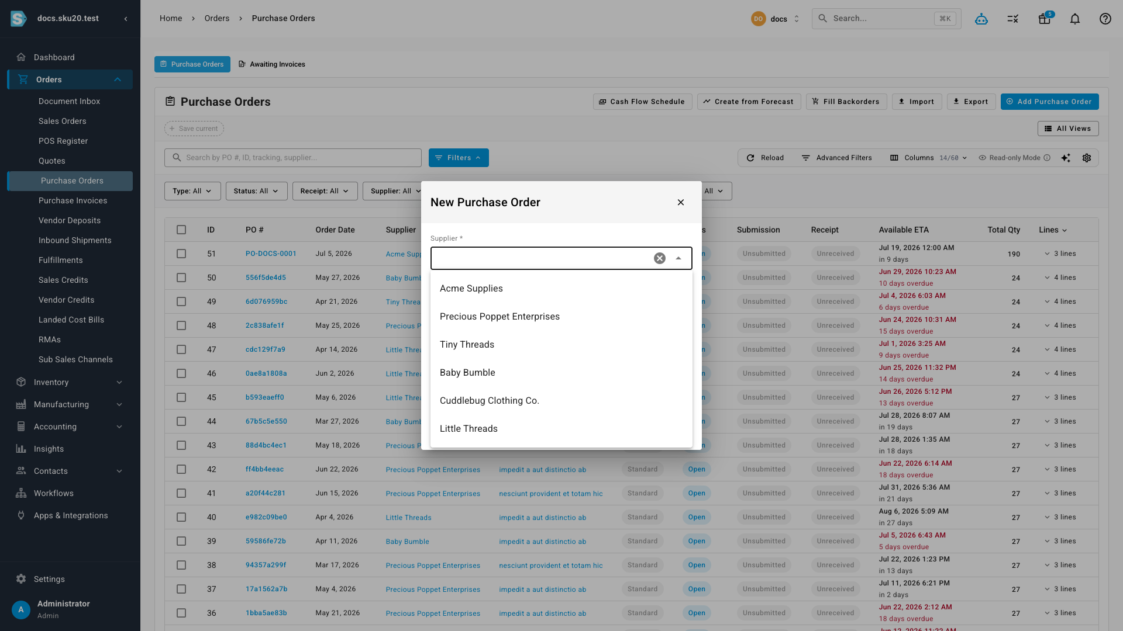
Task: Expand the Inventory sidebar section
Action: [x=70, y=382]
